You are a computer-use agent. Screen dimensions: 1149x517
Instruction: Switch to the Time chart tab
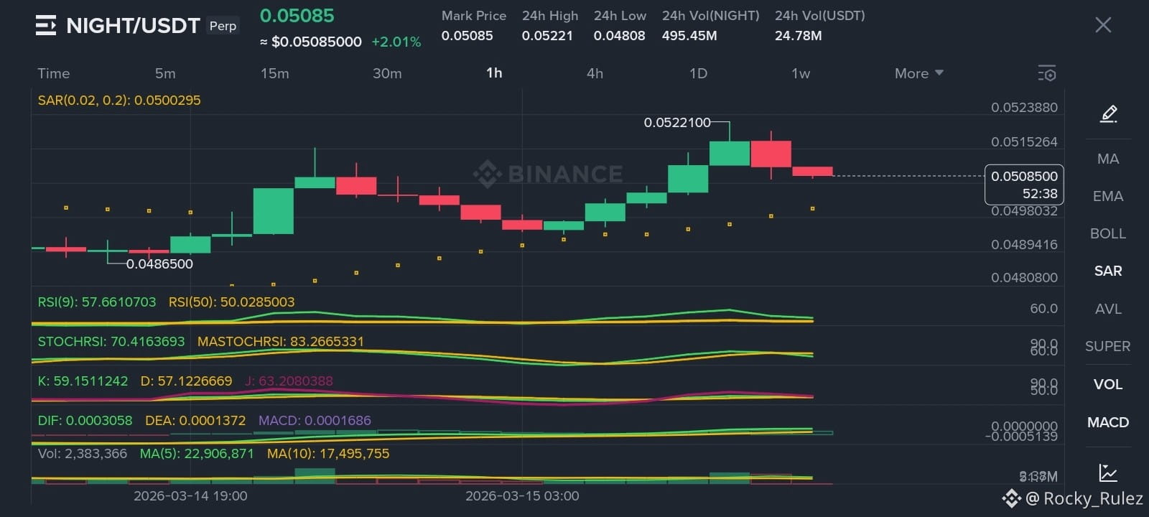pyautogui.click(x=54, y=73)
